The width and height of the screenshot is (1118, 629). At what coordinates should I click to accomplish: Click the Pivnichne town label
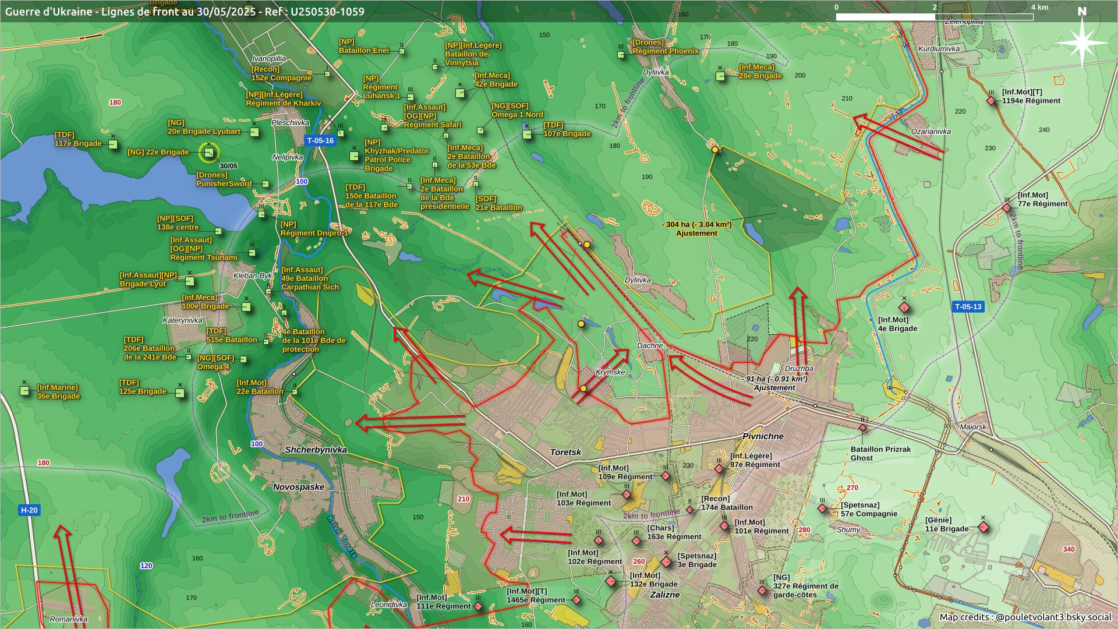[x=763, y=436]
